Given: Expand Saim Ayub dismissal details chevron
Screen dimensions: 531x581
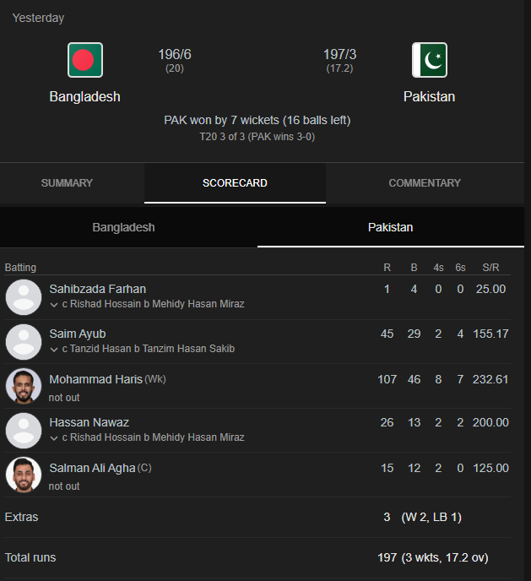Looking at the screenshot, I should 54,350.
